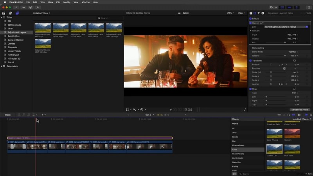Click the Import Media arrow icon
313x176 pixels.
click(x=16, y=7)
